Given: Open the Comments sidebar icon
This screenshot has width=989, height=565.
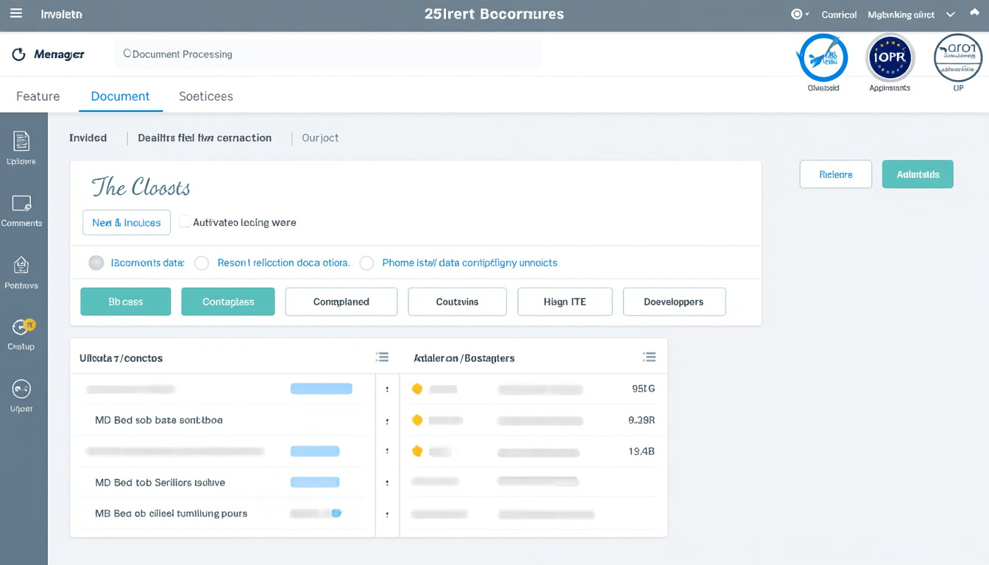Looking at the screenshot, I should click(21, 204).
